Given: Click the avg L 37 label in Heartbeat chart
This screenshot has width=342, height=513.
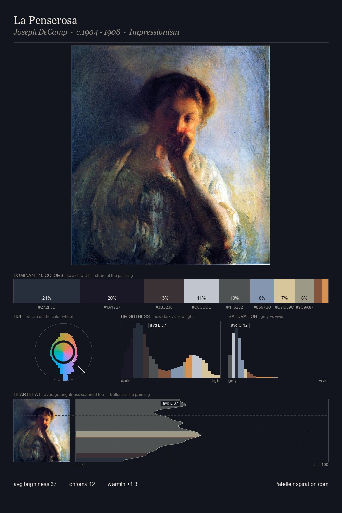Looking at the screenshot, I should [x=170, y=403].
